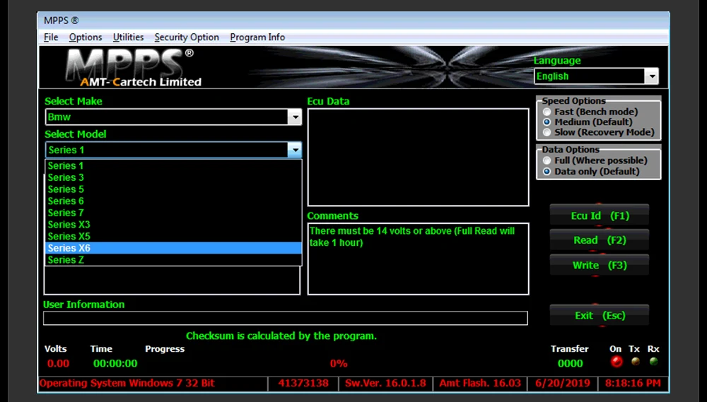Click the 8:18:16 PM clock cell
Image resolution: width=707 pixels, height=402 pixels.
coord(633,384)
